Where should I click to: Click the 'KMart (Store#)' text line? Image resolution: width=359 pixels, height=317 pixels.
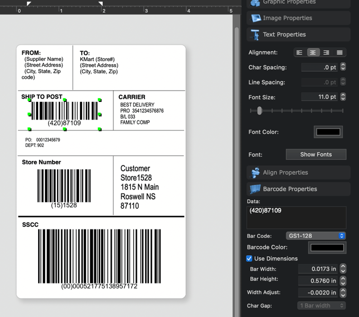click(97, 59)
